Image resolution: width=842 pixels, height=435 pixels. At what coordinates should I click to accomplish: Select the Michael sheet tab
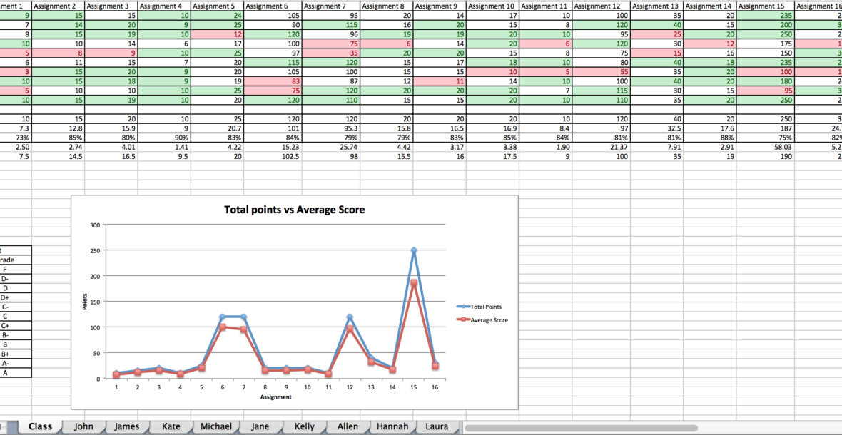215,426
